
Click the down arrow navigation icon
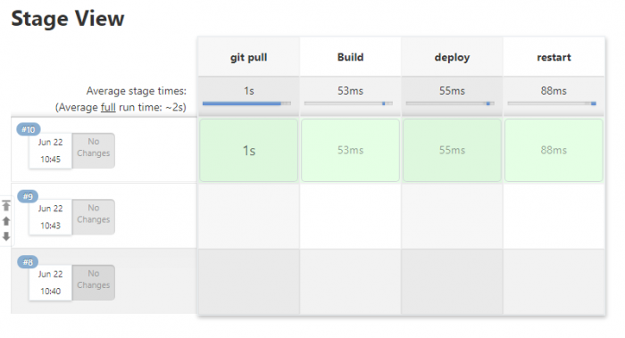6,236
